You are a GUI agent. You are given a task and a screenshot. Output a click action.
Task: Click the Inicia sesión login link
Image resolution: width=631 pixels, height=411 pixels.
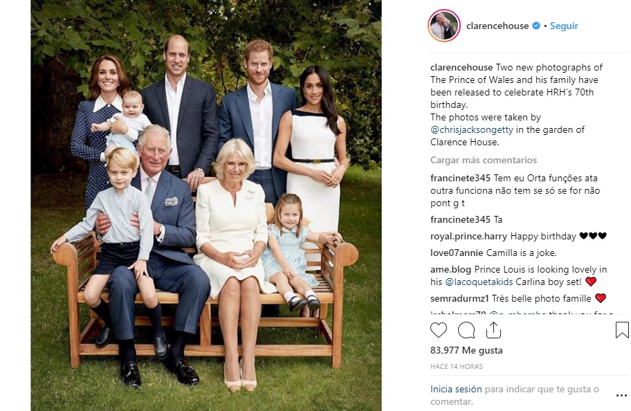(456, 390)
